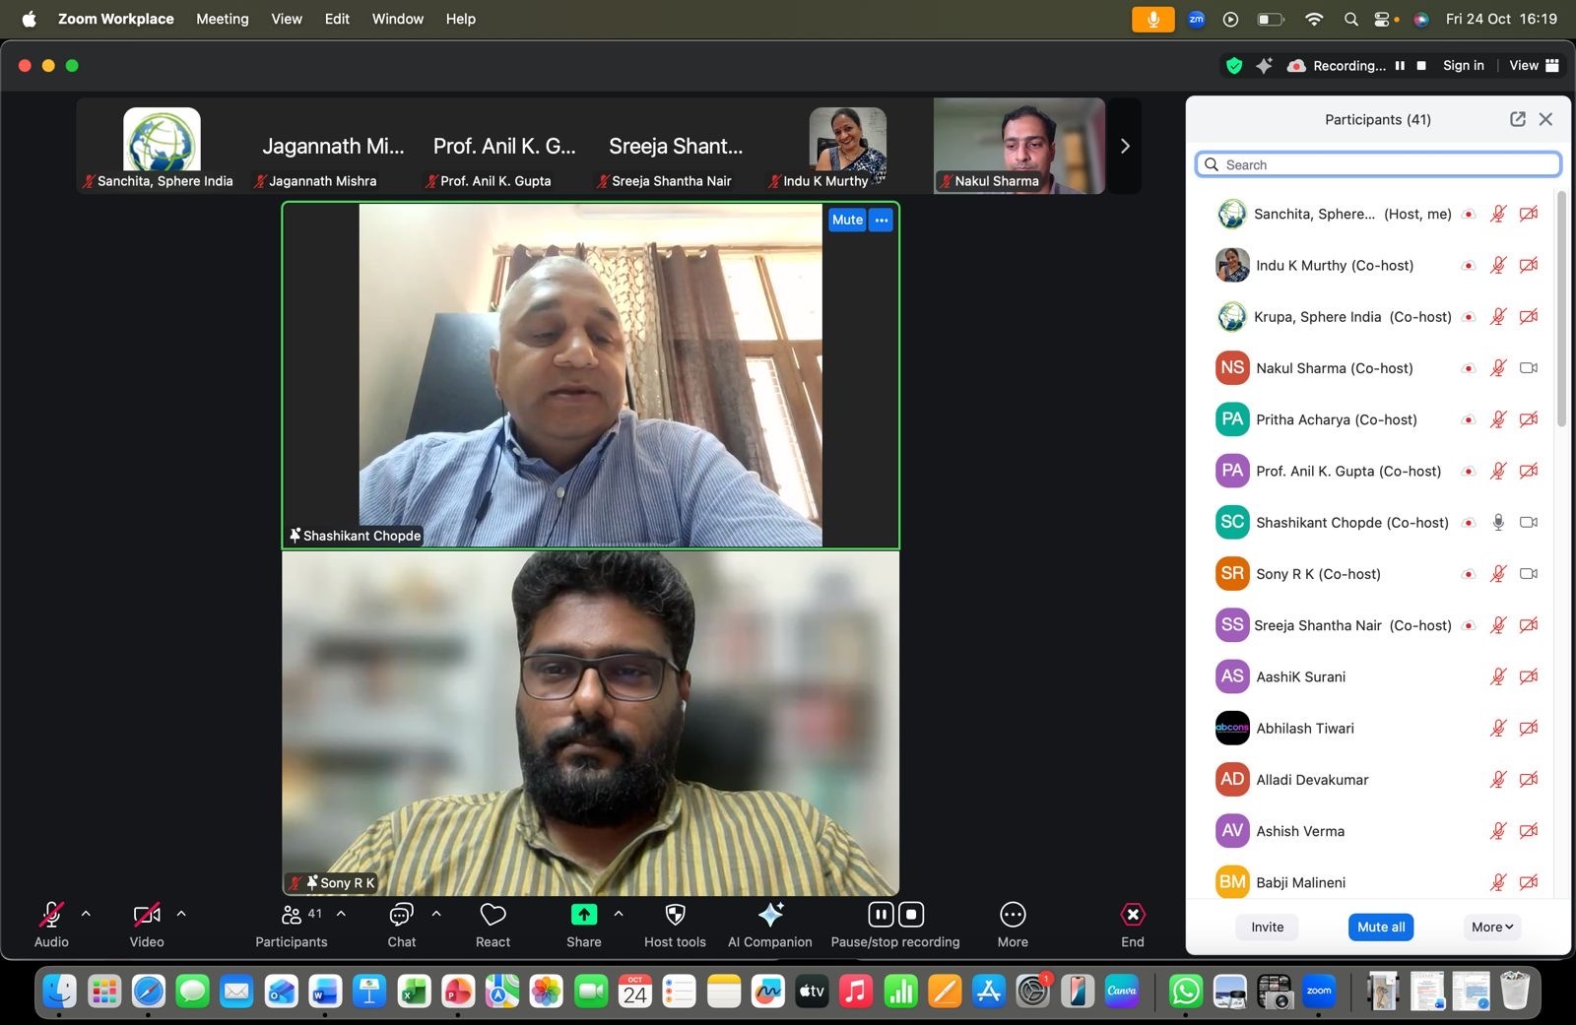Pop out the Participants panel
Viewport: 1576px width, 1025px height.
[x=1517, y=119]
